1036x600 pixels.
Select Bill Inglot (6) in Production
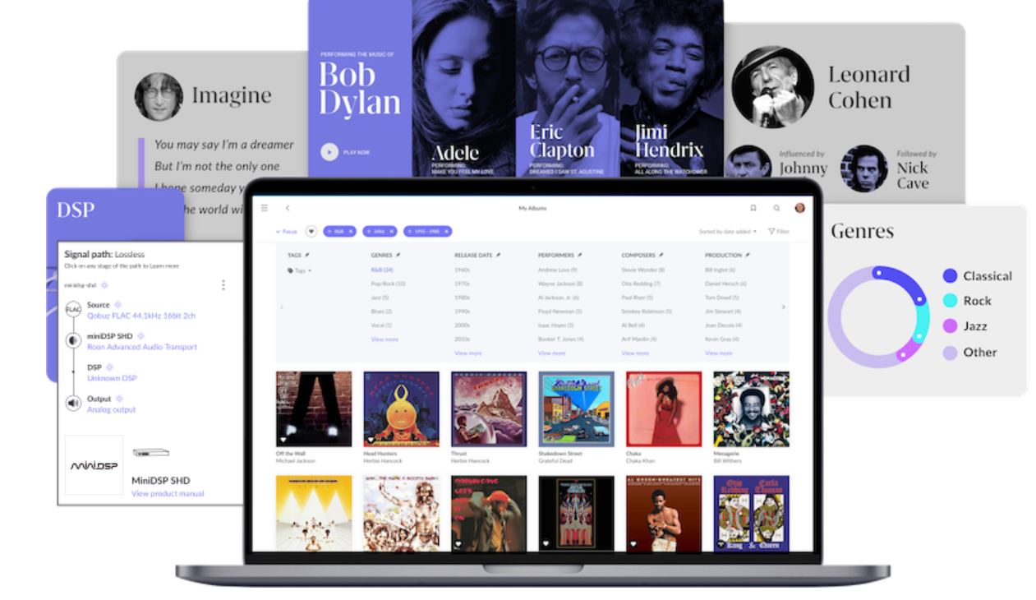[x=721, y=270]
